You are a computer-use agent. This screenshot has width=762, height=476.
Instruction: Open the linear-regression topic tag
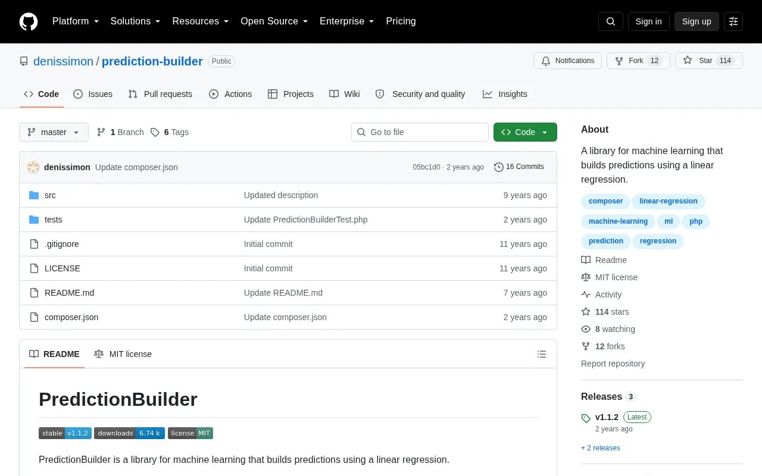coord(669,201)
